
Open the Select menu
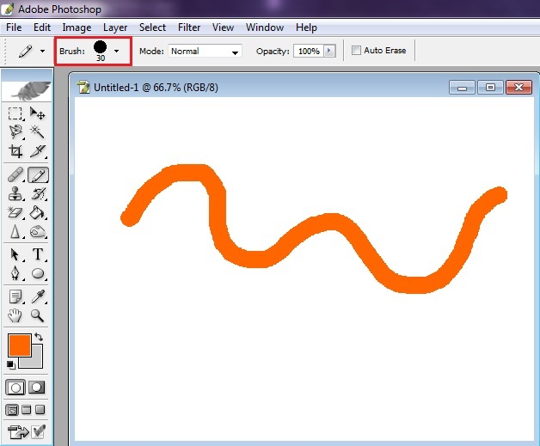(x=152, y=27)
